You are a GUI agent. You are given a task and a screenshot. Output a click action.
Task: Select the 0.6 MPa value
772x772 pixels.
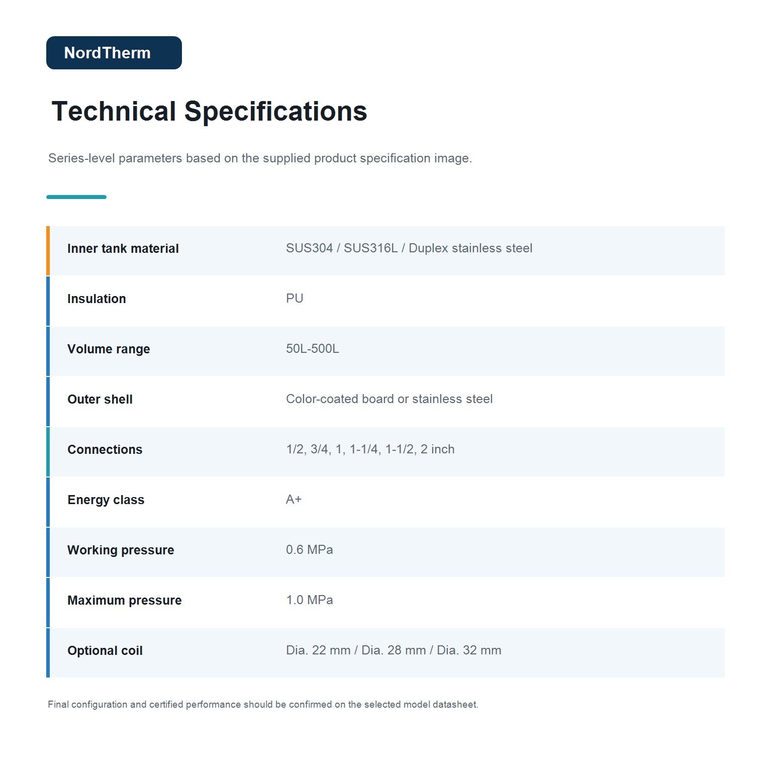click(310, 550)
